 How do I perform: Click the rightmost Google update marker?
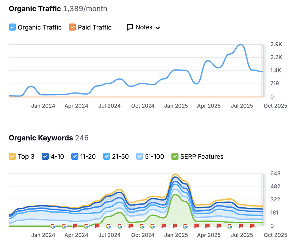pos(230,226)
